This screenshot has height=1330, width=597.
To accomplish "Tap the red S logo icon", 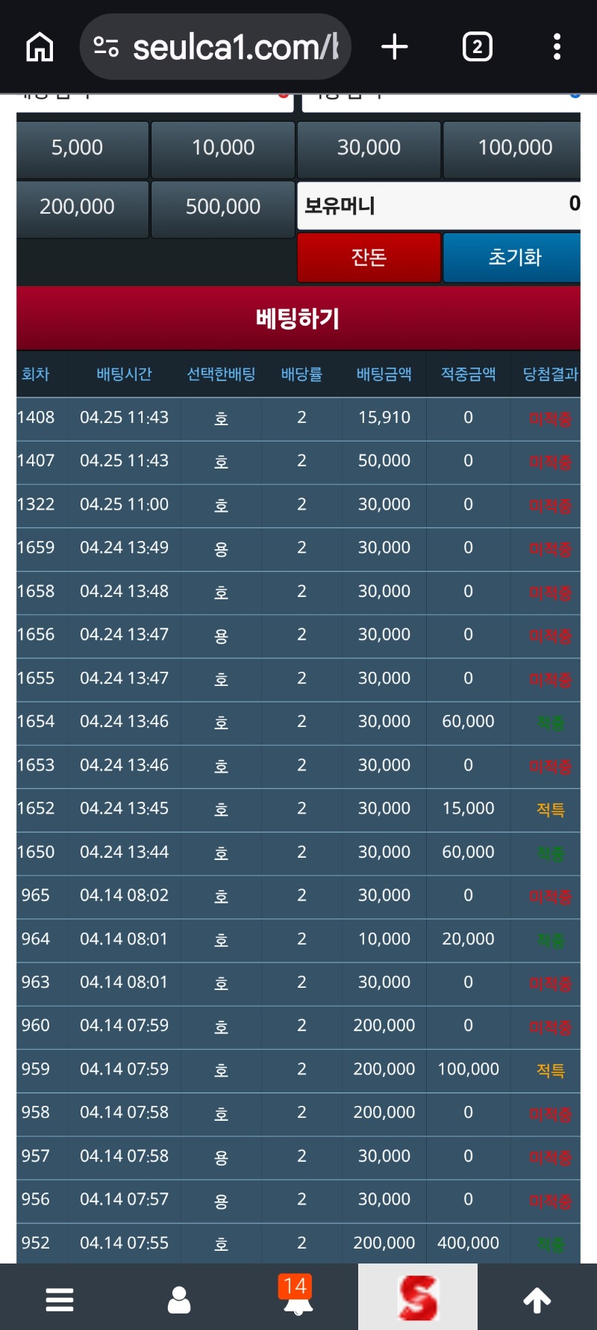I will tap(418, 1297).
